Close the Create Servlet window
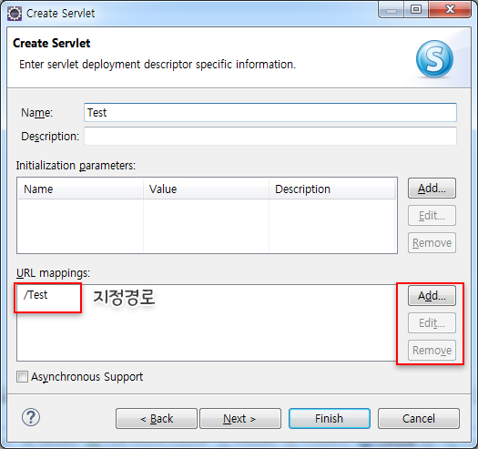Screen dimensions: 478x449 click(450, 9)
